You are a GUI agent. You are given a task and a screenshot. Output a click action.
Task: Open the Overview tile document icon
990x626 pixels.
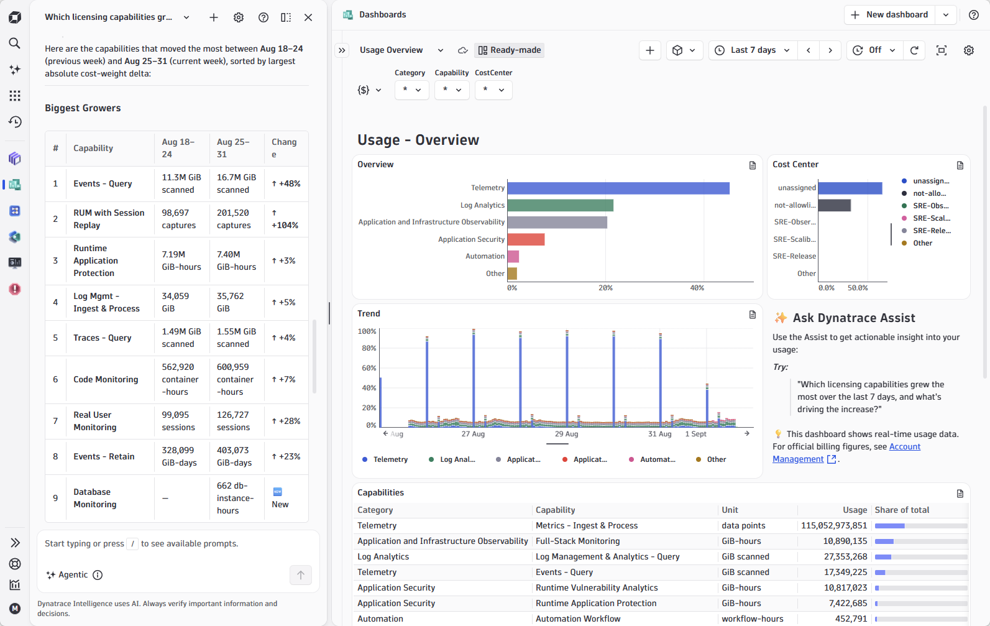click(753, 165)
